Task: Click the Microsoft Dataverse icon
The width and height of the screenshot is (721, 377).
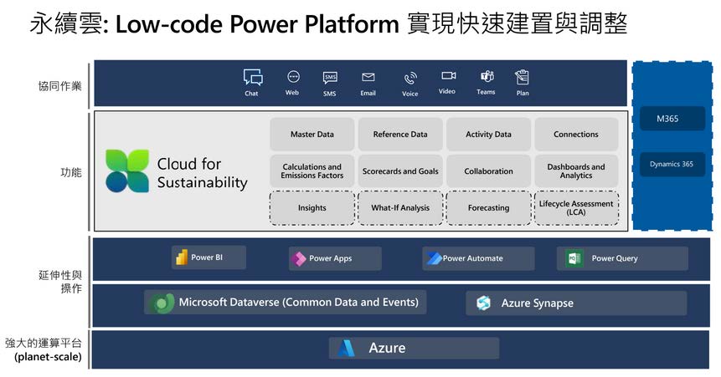Action: tap(162, 303)
